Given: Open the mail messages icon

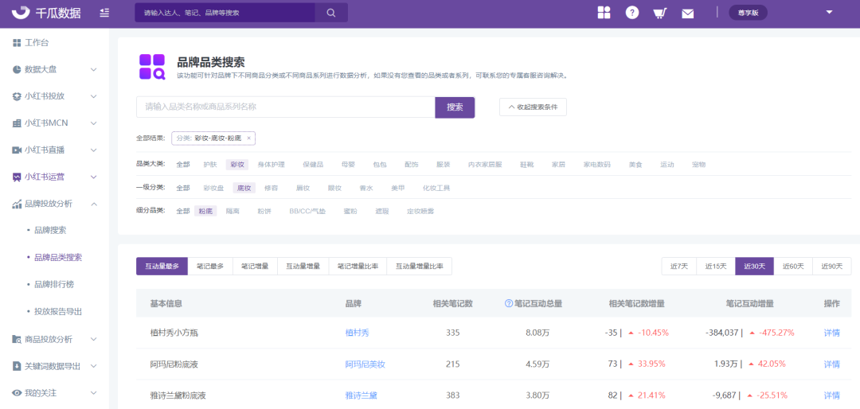Looking at the screenshot, I should point(688,14).
